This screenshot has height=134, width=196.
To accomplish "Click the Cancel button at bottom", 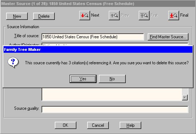I will click(x=98, y=125).
